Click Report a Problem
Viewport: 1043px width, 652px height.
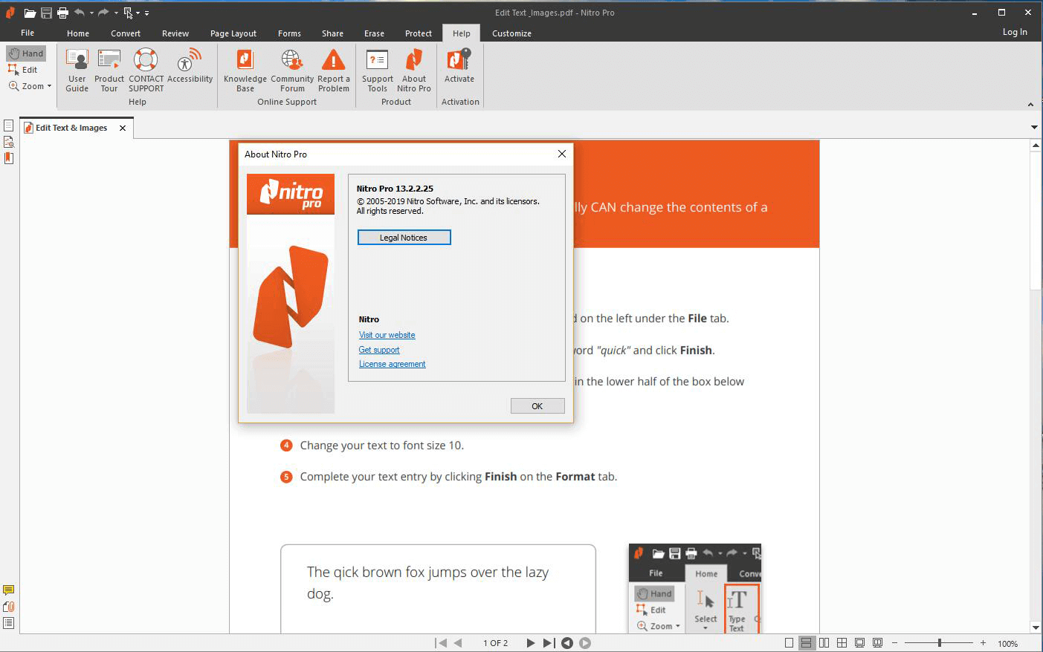click(333, 71)
